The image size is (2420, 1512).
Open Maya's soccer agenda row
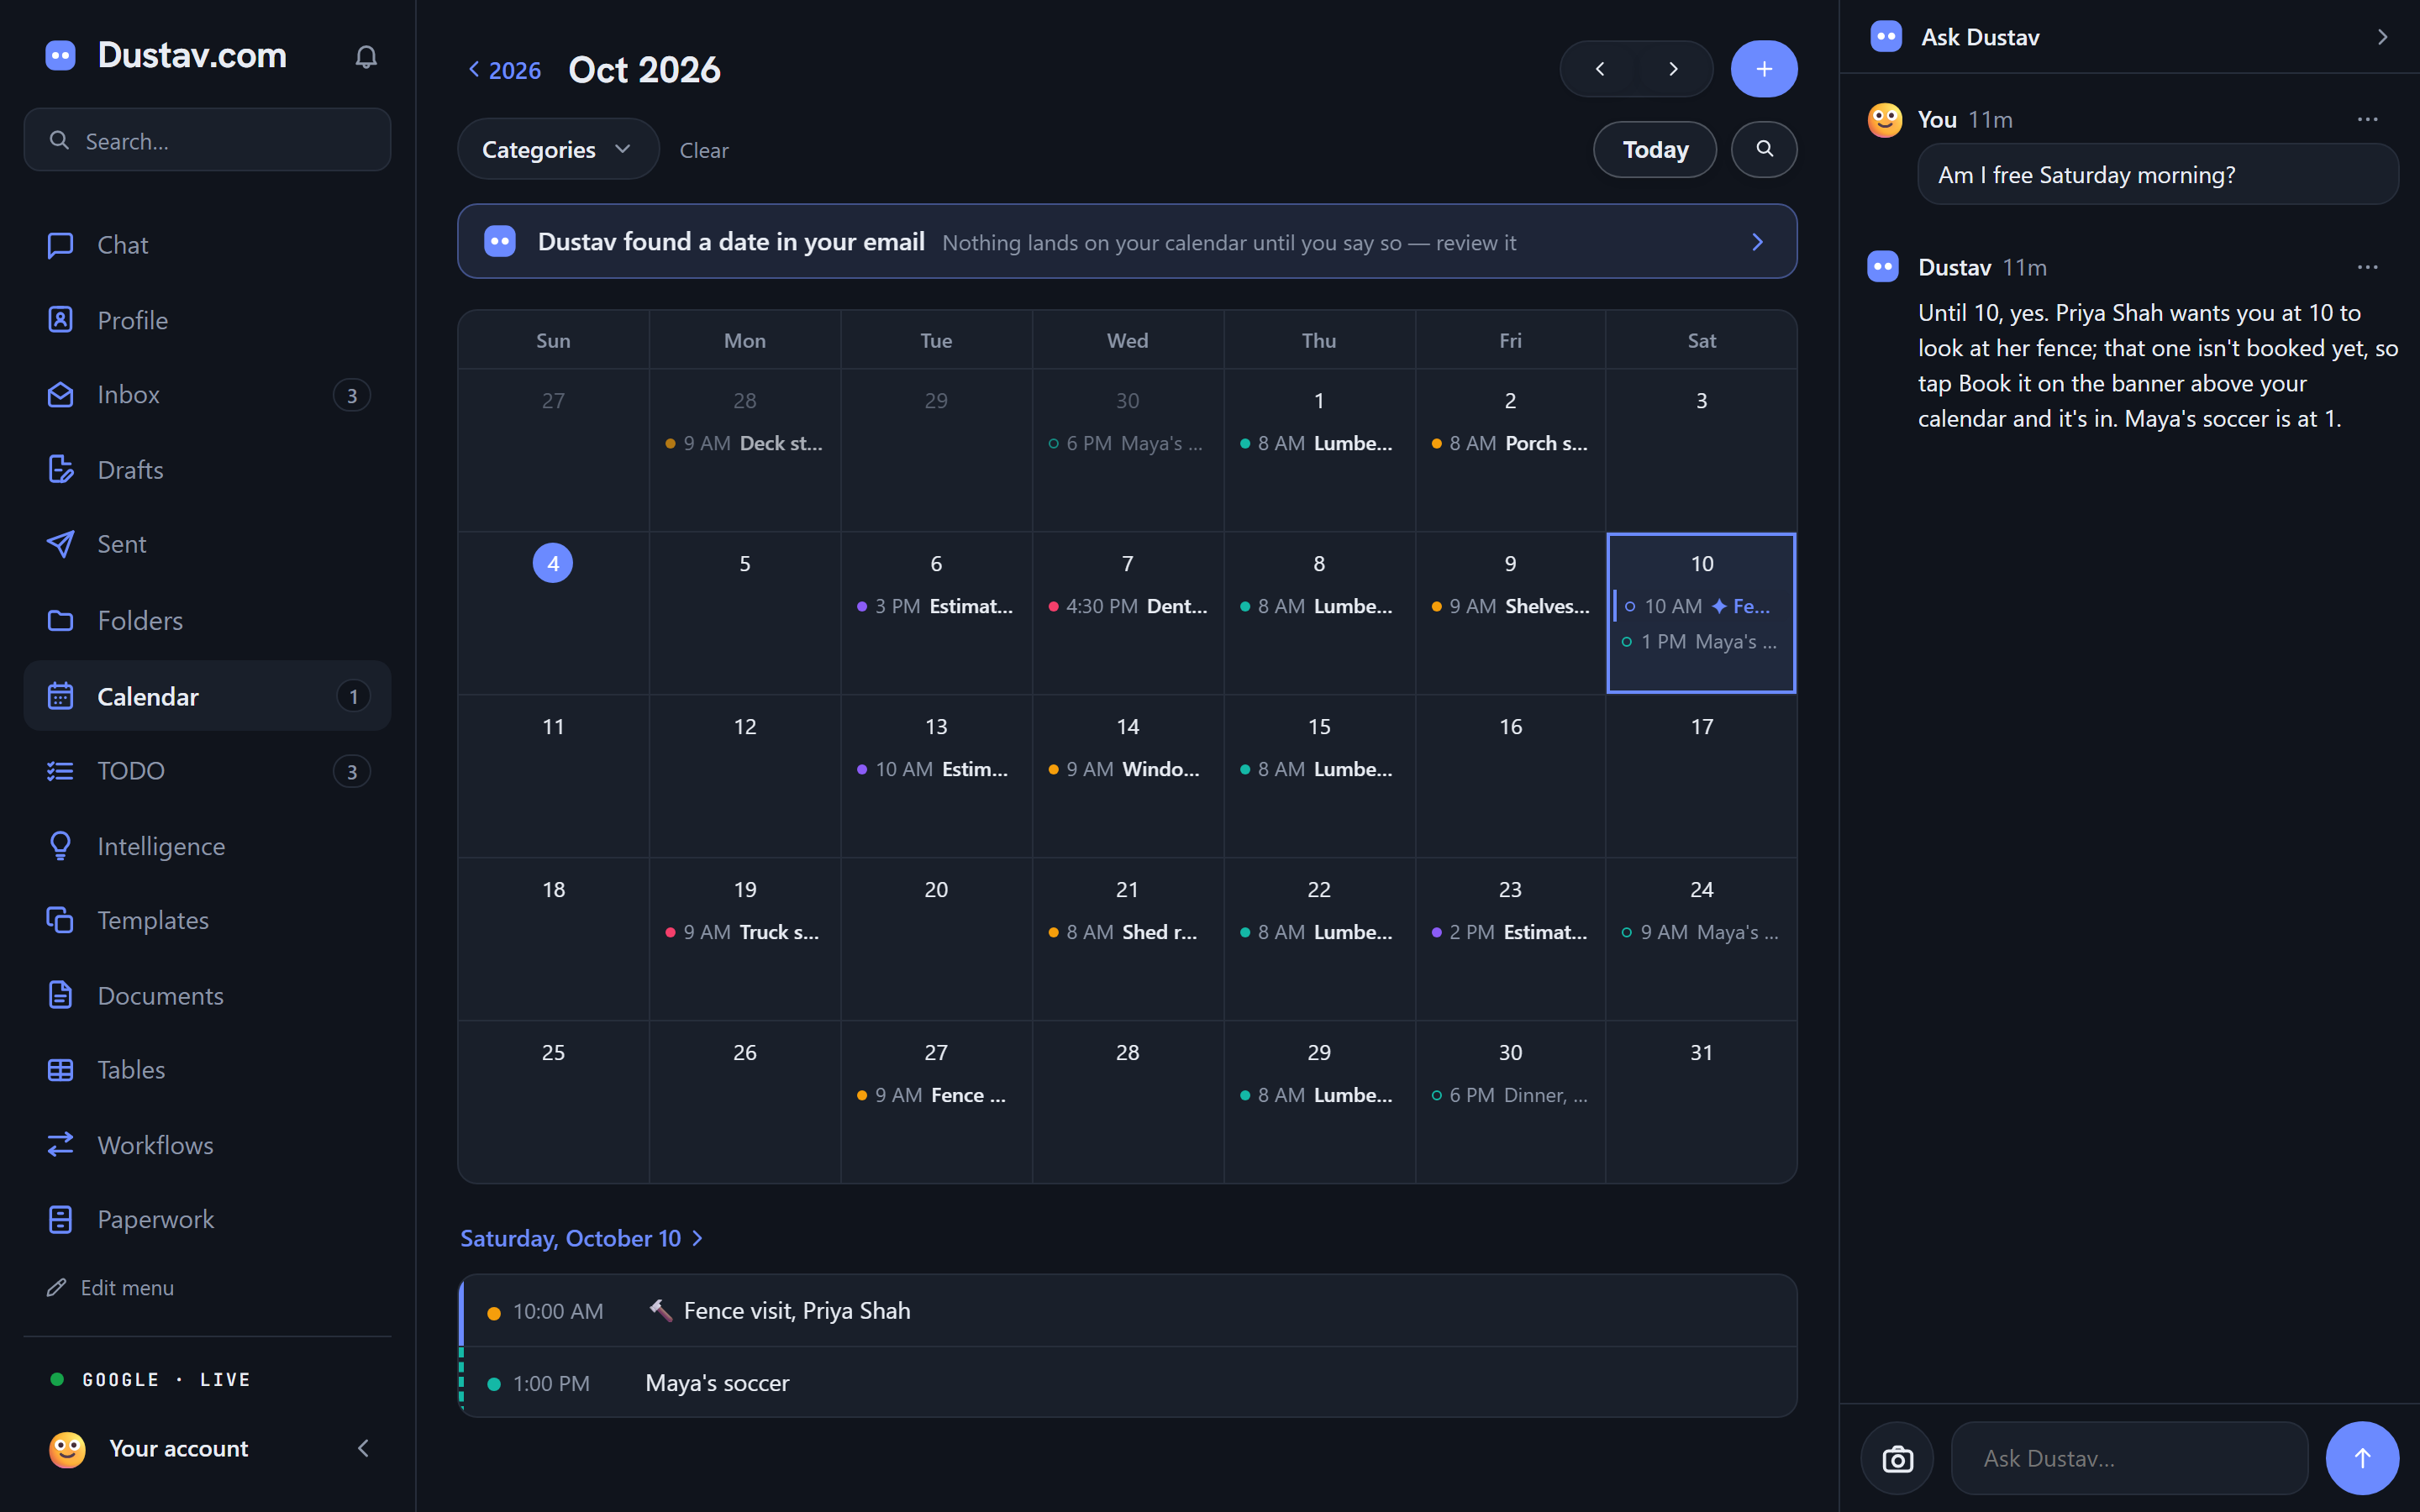coord(1127,1383)
